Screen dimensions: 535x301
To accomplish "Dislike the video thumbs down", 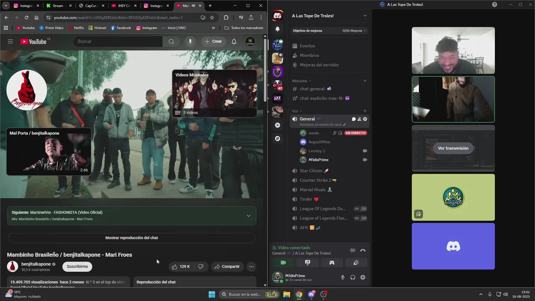I will pos(201,266).
